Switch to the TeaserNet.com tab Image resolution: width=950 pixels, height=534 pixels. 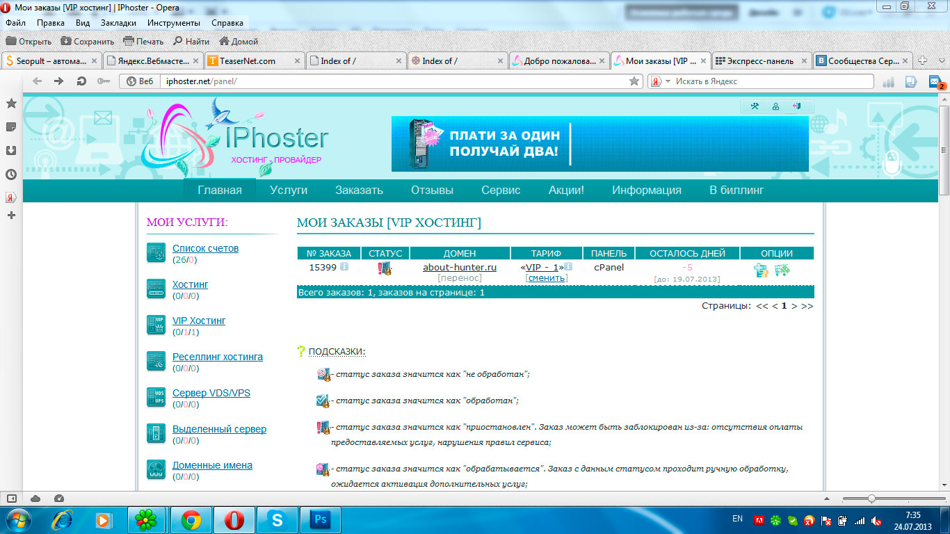(x=255, y=61)
